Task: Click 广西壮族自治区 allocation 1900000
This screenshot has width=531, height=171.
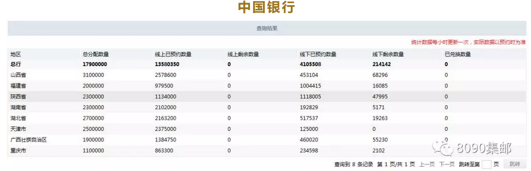Action: pyautogui.click(x=93, y=140)
